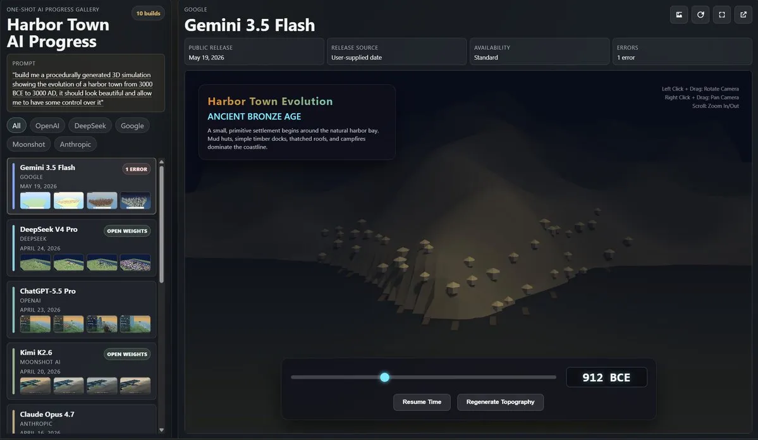This screenshot has width=758, height=440.
Task: Open first thumbnail of ChatGPT-5.5 Pro
Action: (x=35, y=324)
